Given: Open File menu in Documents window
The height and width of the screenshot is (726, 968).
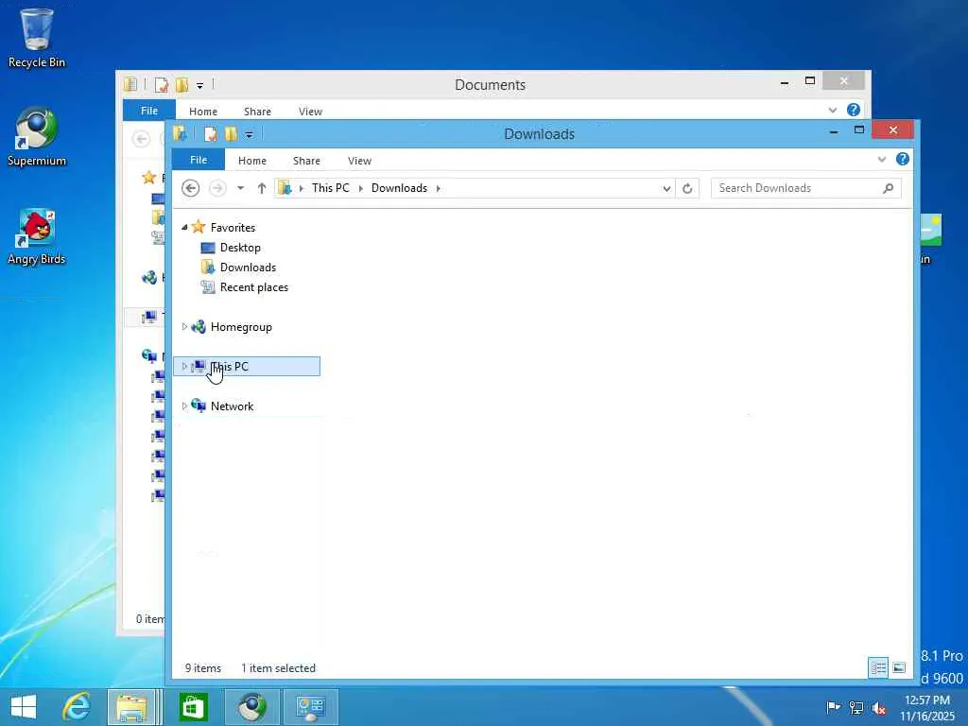Looking at the screenshot, I should click(149, 111).
